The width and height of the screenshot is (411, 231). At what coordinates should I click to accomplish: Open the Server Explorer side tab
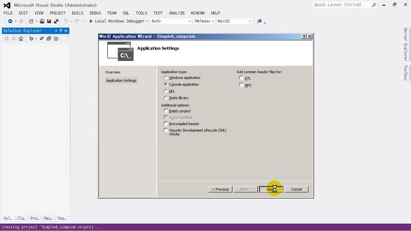pyautogui.click(x=405, y=44)
